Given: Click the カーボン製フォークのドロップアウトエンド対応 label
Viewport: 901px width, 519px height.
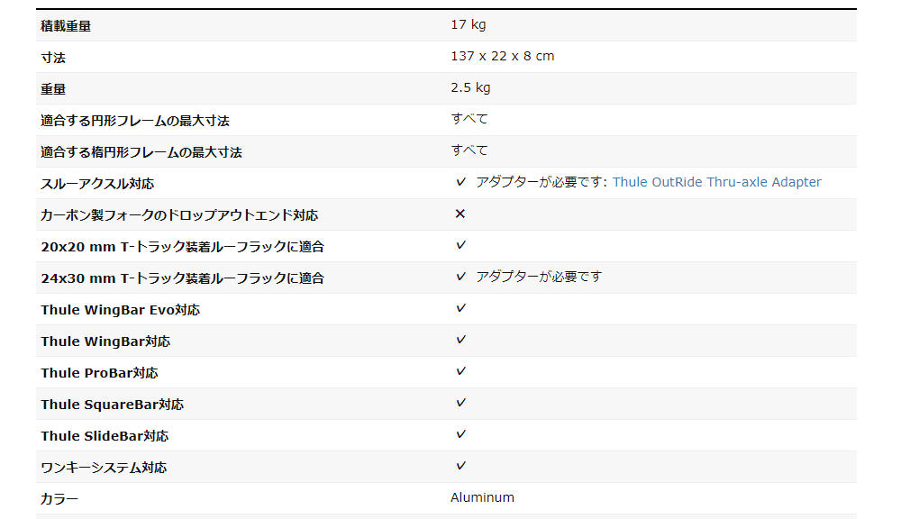Looking at the screenshot, I should click(179, 215).
